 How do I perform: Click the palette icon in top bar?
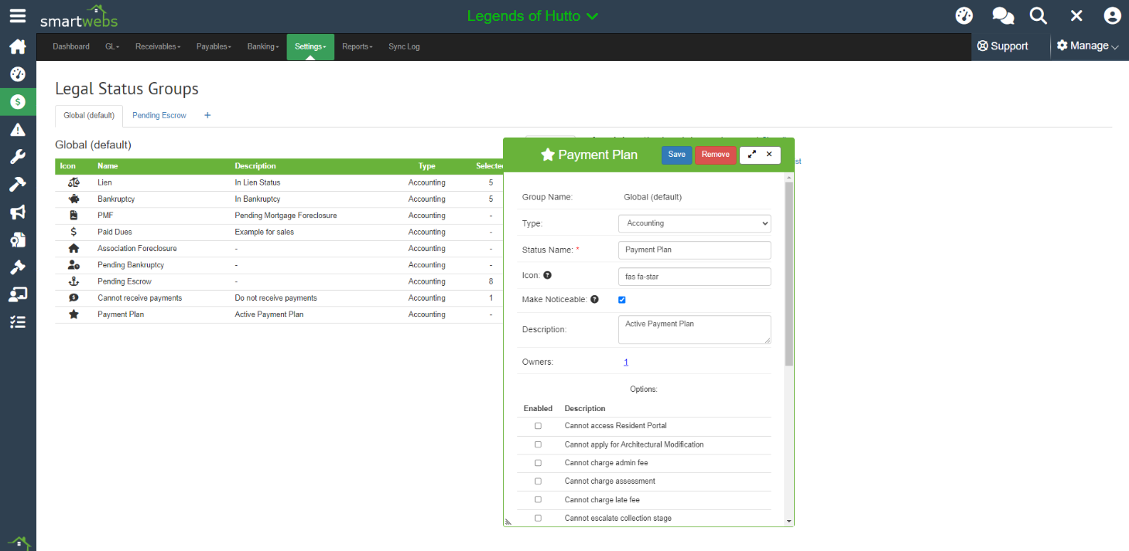point(964,15)
